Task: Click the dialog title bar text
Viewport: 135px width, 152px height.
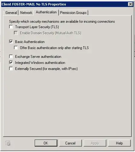Action: click(34, 4)
